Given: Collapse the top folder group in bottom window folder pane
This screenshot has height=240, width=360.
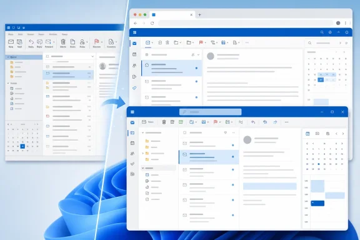Looking at the screenshot, I should coord(142,132).
